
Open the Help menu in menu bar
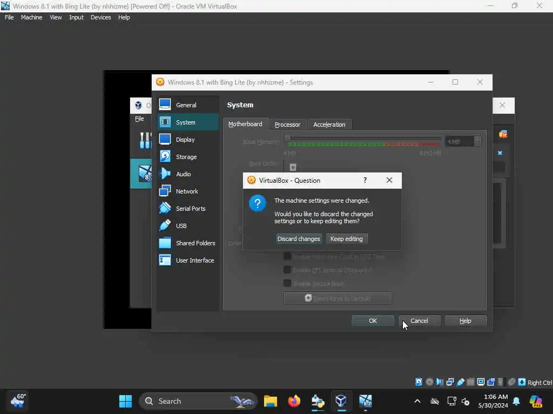click(124, 17)
